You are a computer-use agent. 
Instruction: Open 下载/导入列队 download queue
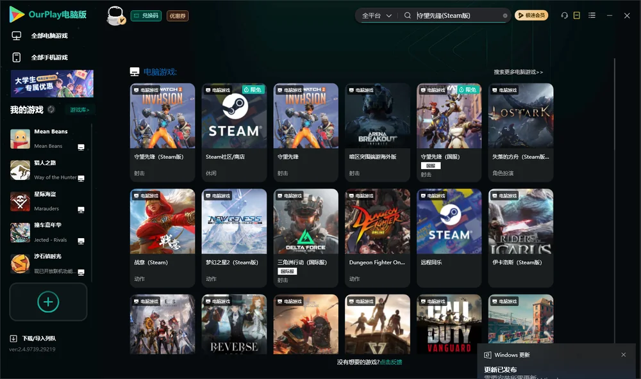(39, 338)
